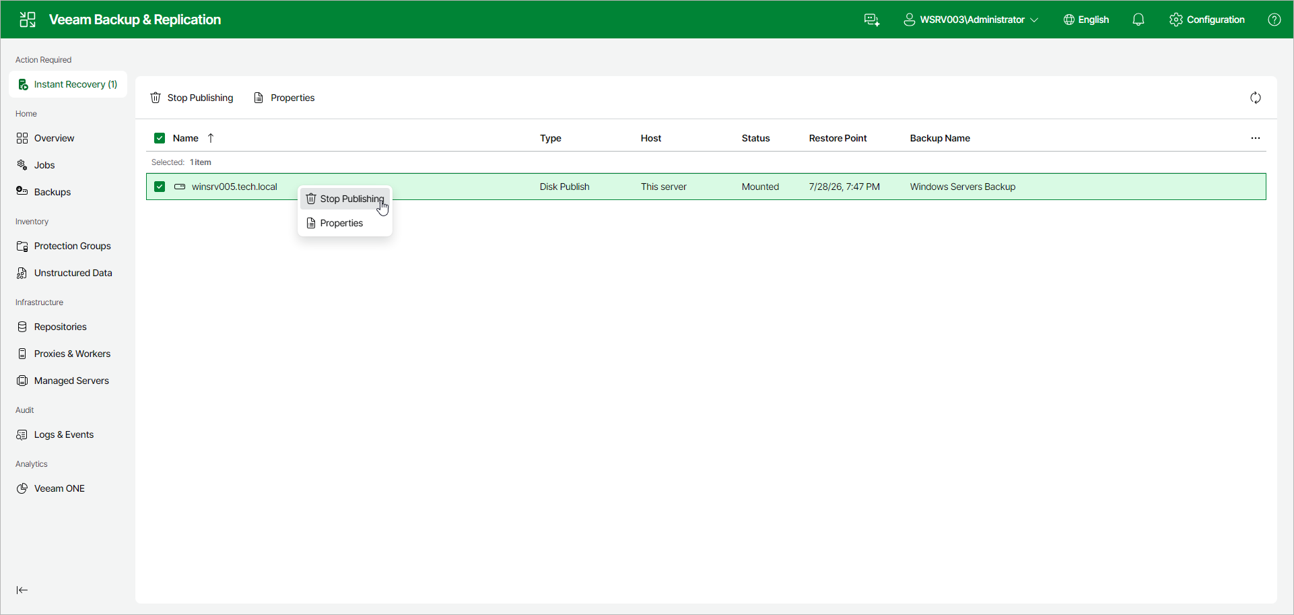The height and width of the screenshot is (615, 1294).
Task: Click the toolbar Stop Publishing trash icon
Action: point(156,98)
